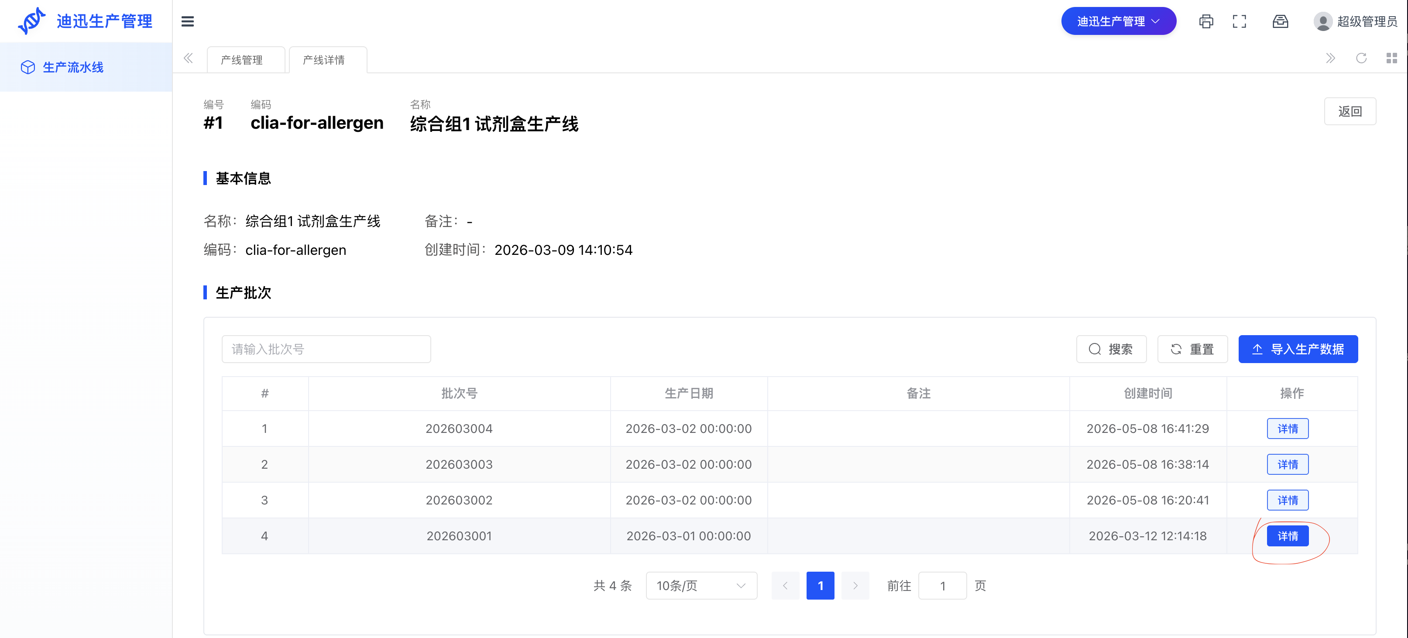Screen dimensions: 1408x638
Task: Click the 返回 button
Action: point(1350,112)
